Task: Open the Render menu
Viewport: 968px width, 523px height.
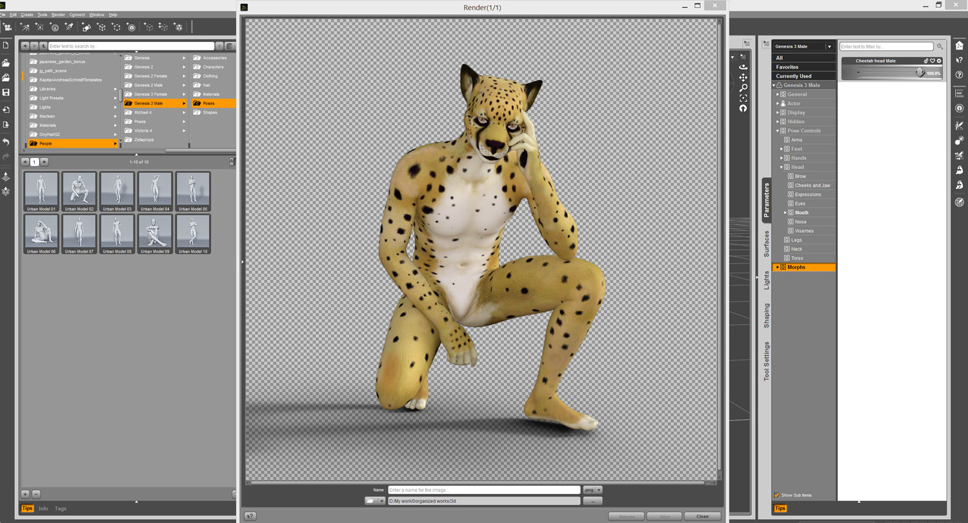Action: (x=58, y=14)
